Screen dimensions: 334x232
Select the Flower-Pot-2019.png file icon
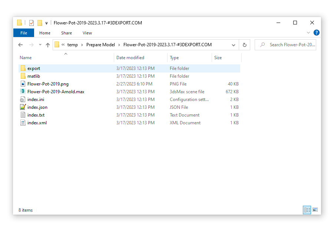(23, 84)
